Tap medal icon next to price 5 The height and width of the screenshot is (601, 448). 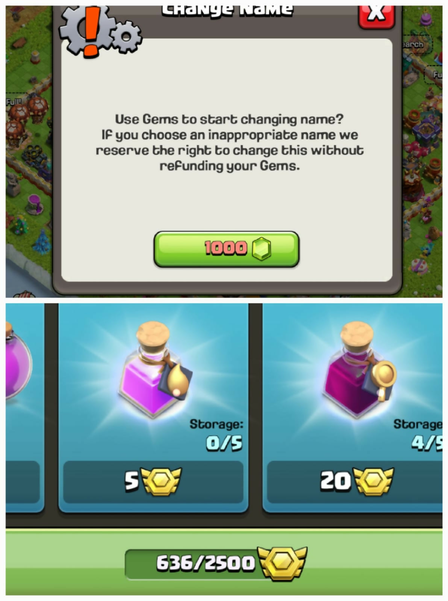click(x=161, y=481)
